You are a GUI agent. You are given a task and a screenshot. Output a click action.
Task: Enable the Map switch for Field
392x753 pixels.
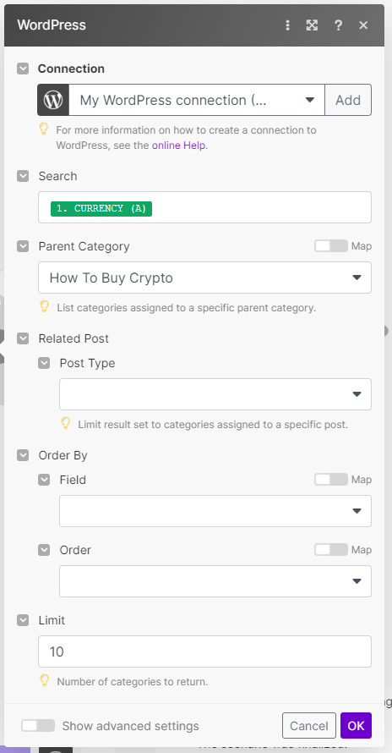[331, 479]
